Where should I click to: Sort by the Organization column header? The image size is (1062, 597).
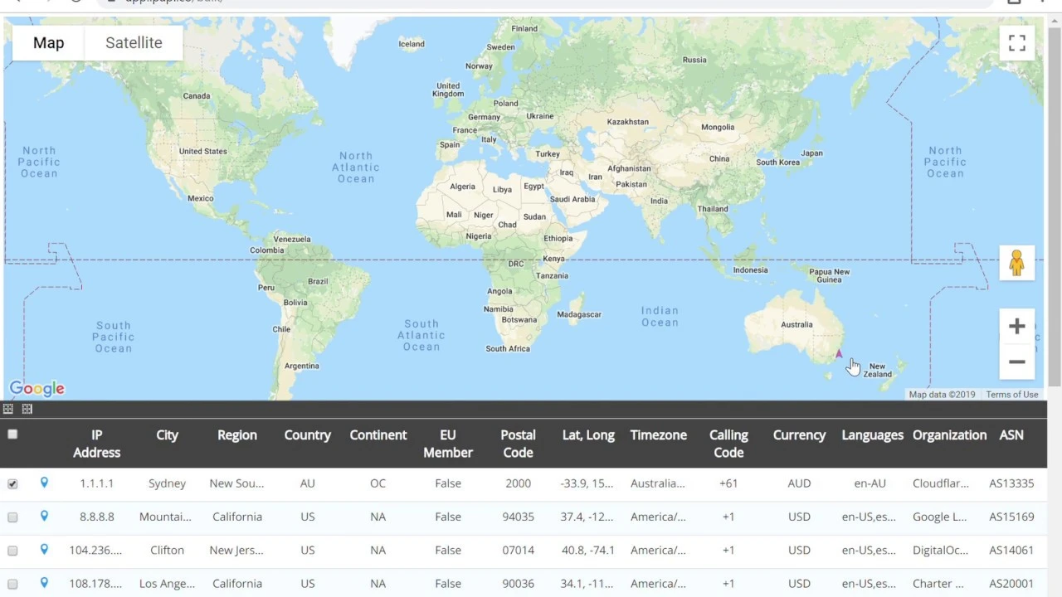point(949,435)
